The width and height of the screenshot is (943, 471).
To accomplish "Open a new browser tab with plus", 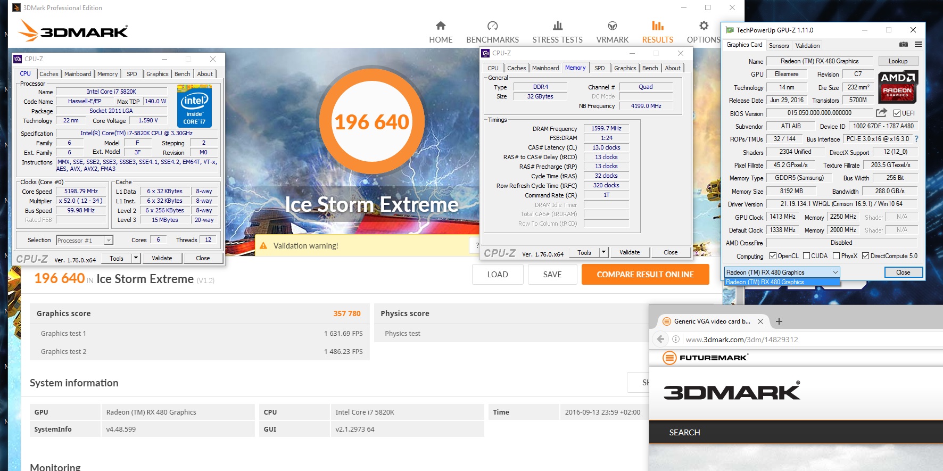I will [x=779, y=321].
